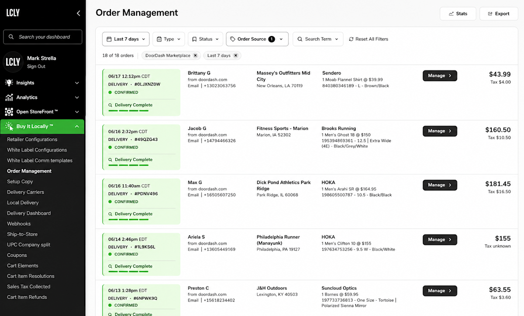Screen dimensions: 524x316
Task: Open the Search Term dropdown
Action: click(318, 39)
